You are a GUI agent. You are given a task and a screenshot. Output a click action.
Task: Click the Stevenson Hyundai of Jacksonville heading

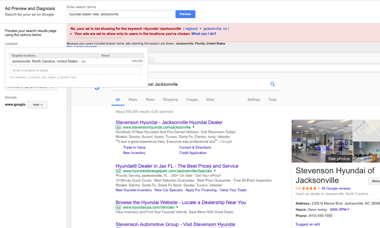tap(335, 175)
